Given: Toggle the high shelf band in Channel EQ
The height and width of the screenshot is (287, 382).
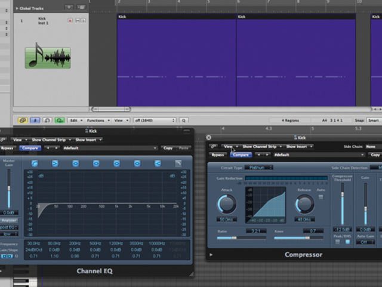Looking at the screenshot, I should click(158, 163).
